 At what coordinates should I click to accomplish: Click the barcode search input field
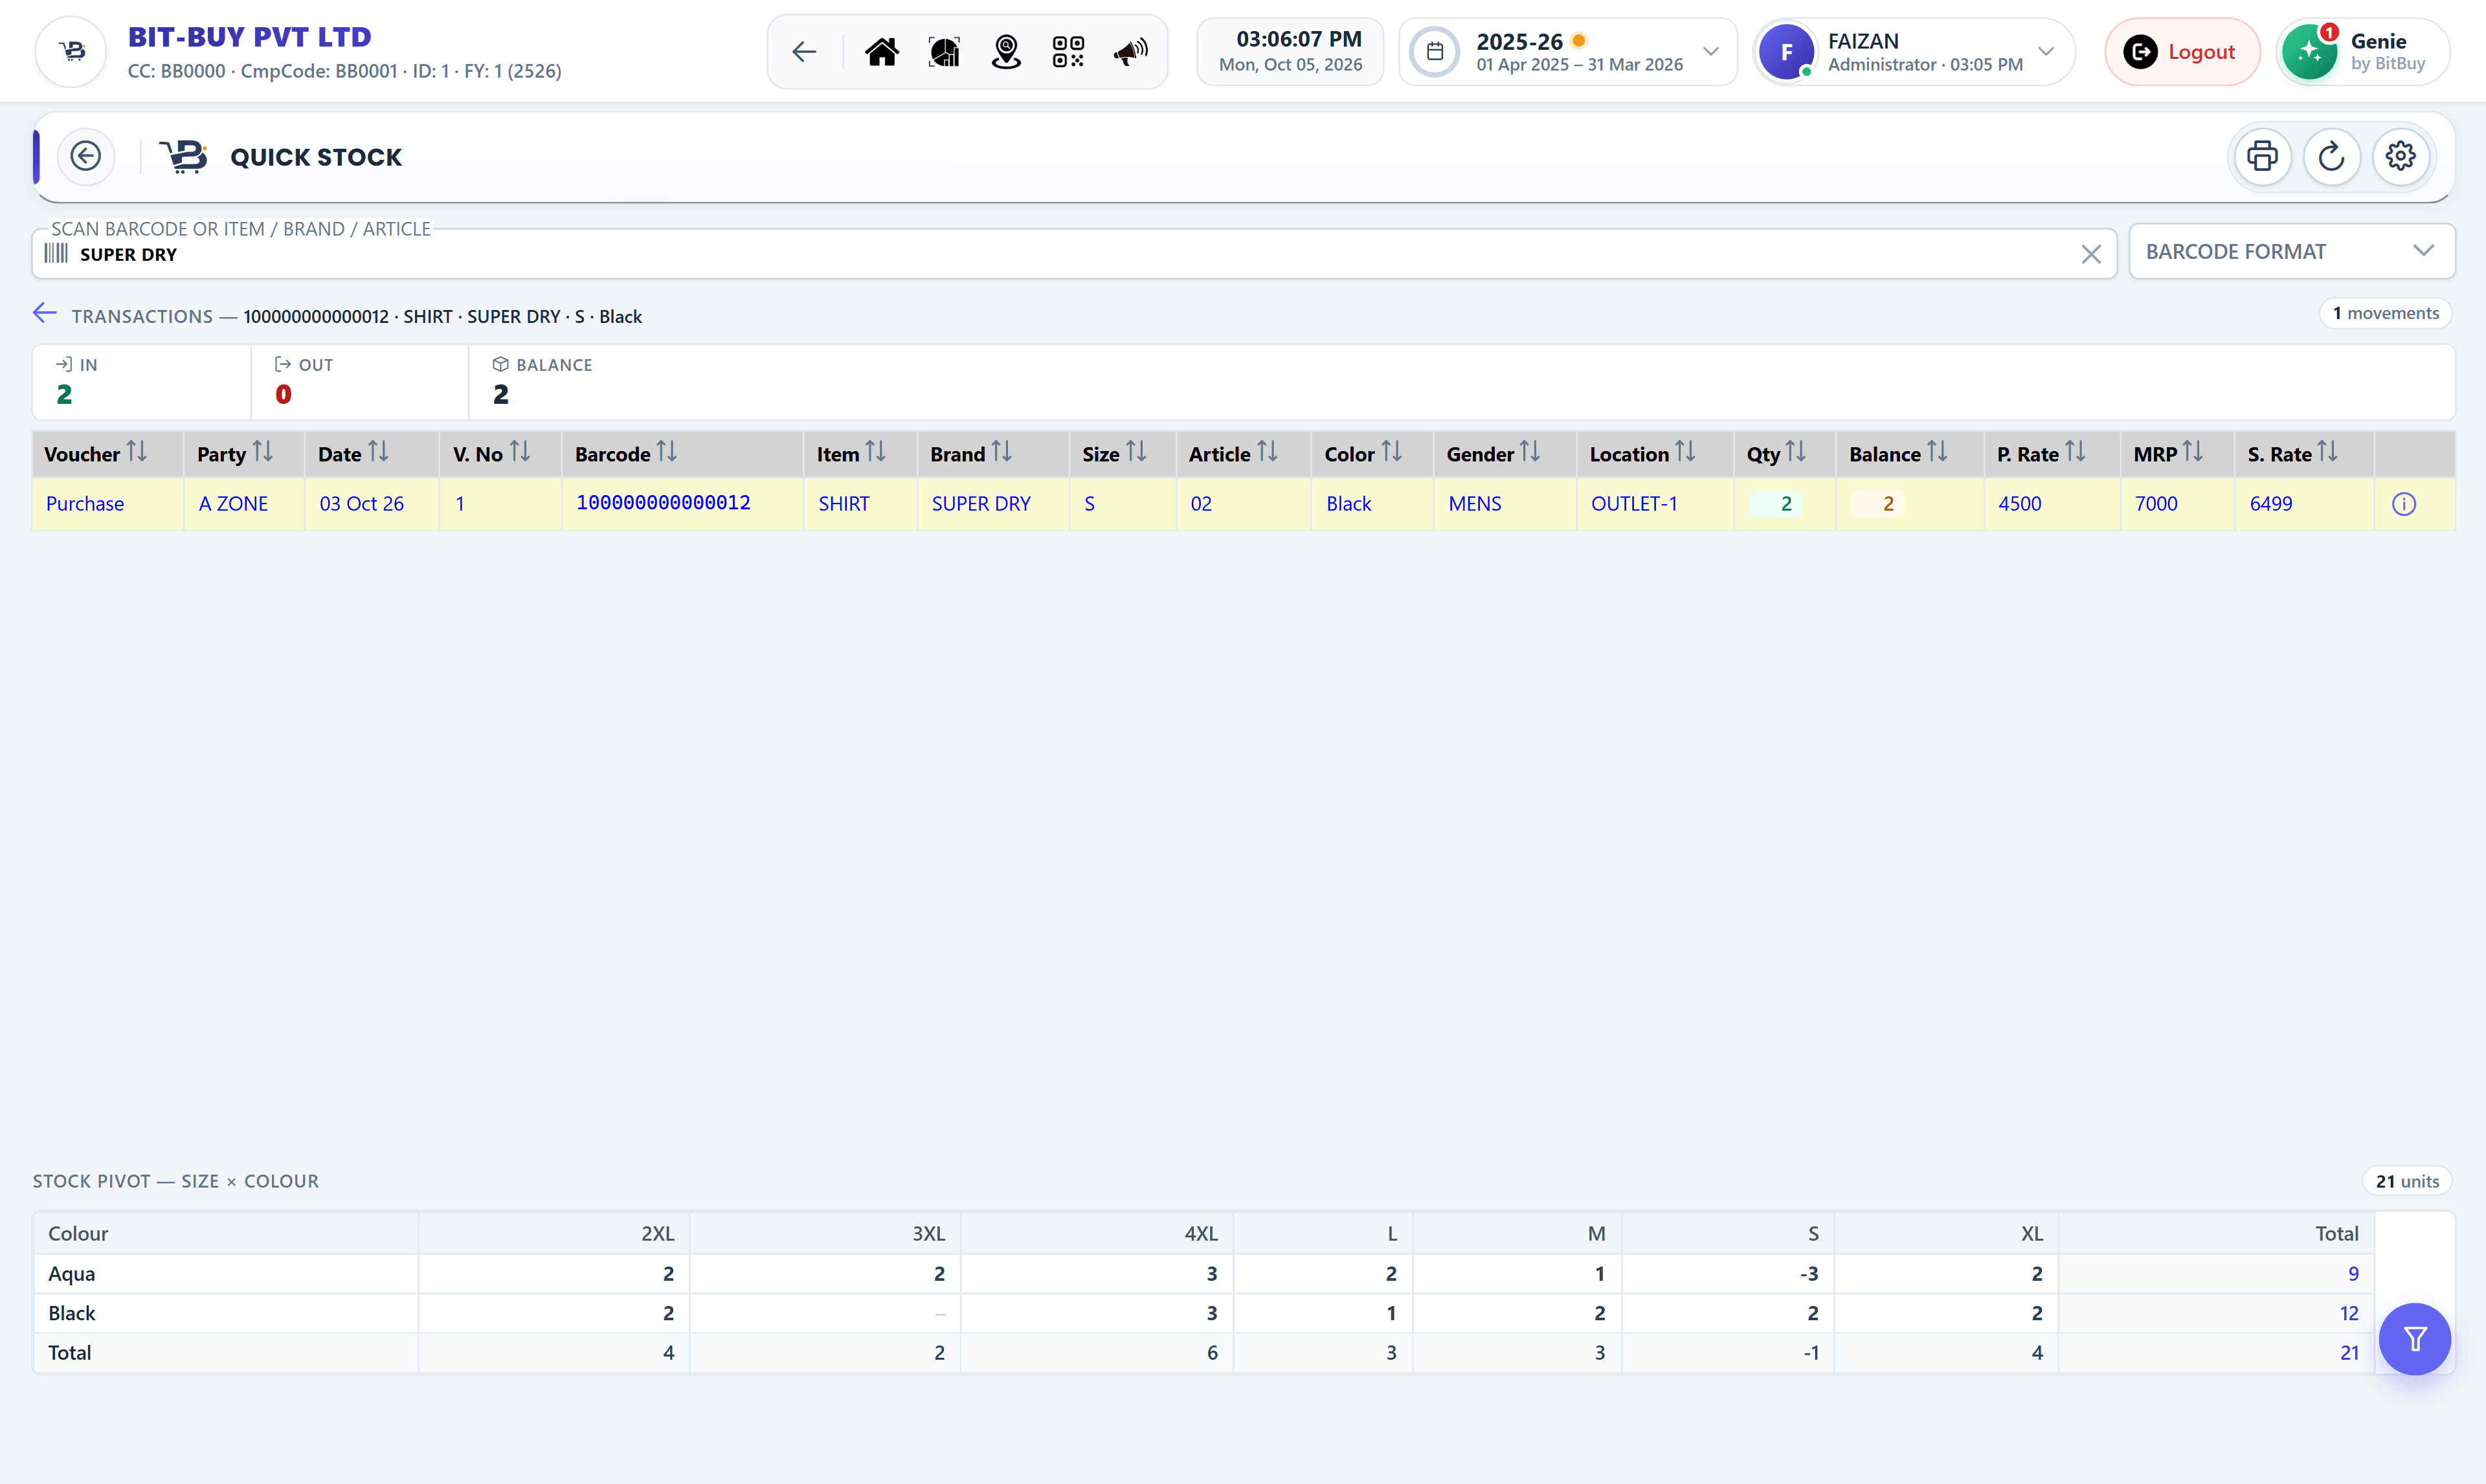coord(1074,254)
